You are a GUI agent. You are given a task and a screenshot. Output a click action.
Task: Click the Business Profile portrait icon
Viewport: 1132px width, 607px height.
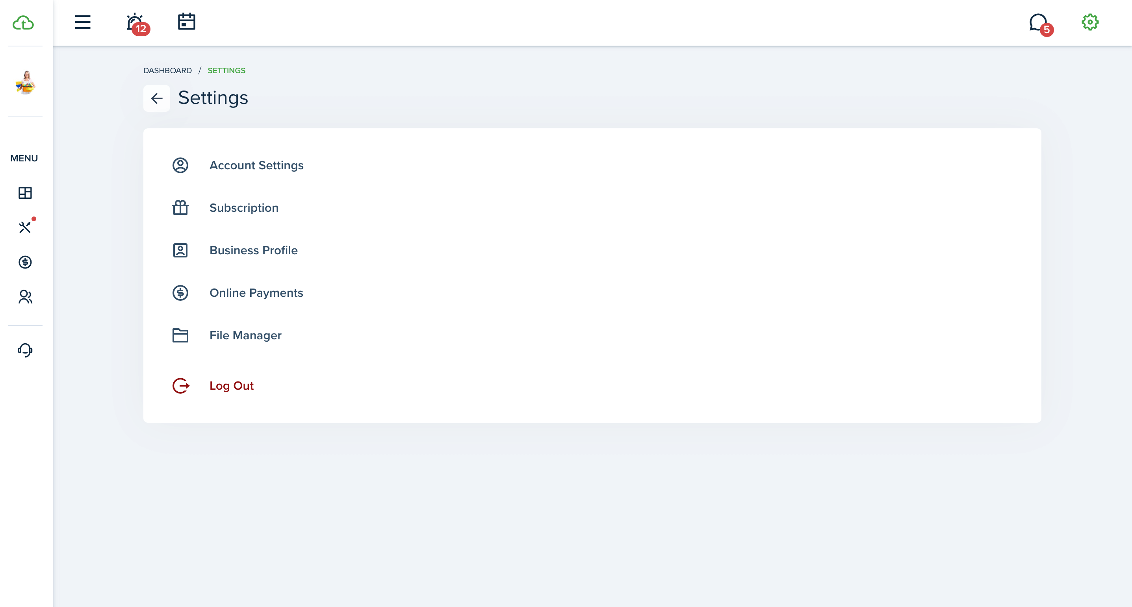[180, 250]
